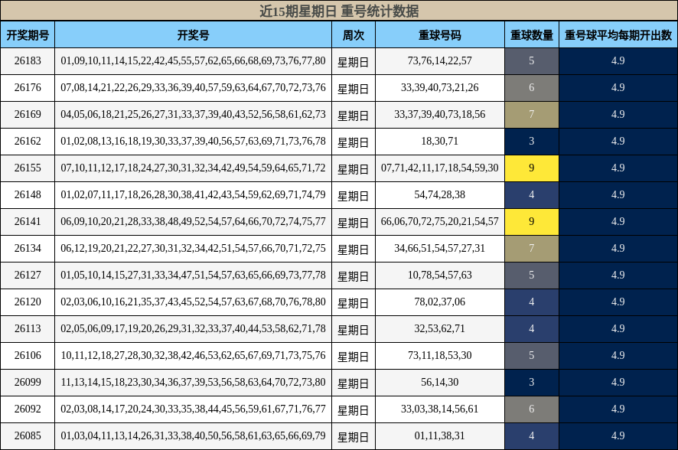678x450 pixels.
Task: Click the yellow count 9 in row 26155
Action: pyautogui.click(x=531, y=168)
